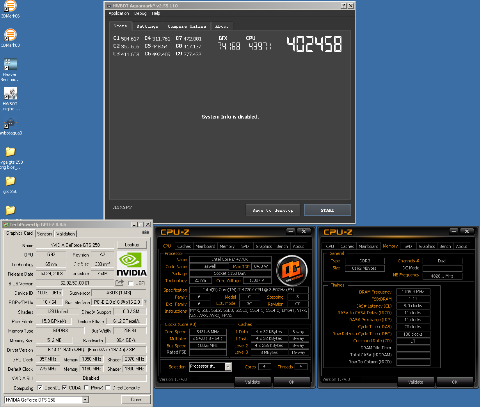The image size is (480, 407).
Task: Open the Application menu in Aquamark
Action: [x=119, y=13]
